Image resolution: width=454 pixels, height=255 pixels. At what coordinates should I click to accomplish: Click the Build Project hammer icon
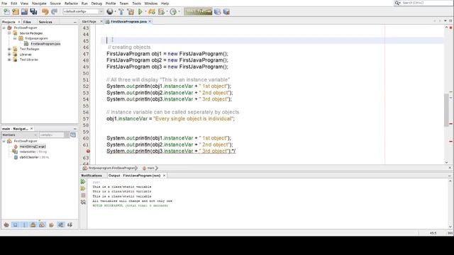(x=121, y=11)
